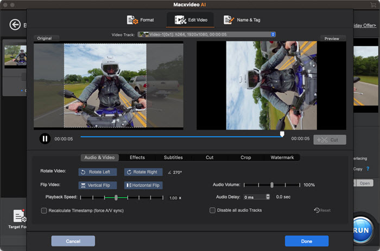Check Disable all audio Tracks
Viewport: 380px width, 251px height.
click(212, 210)
